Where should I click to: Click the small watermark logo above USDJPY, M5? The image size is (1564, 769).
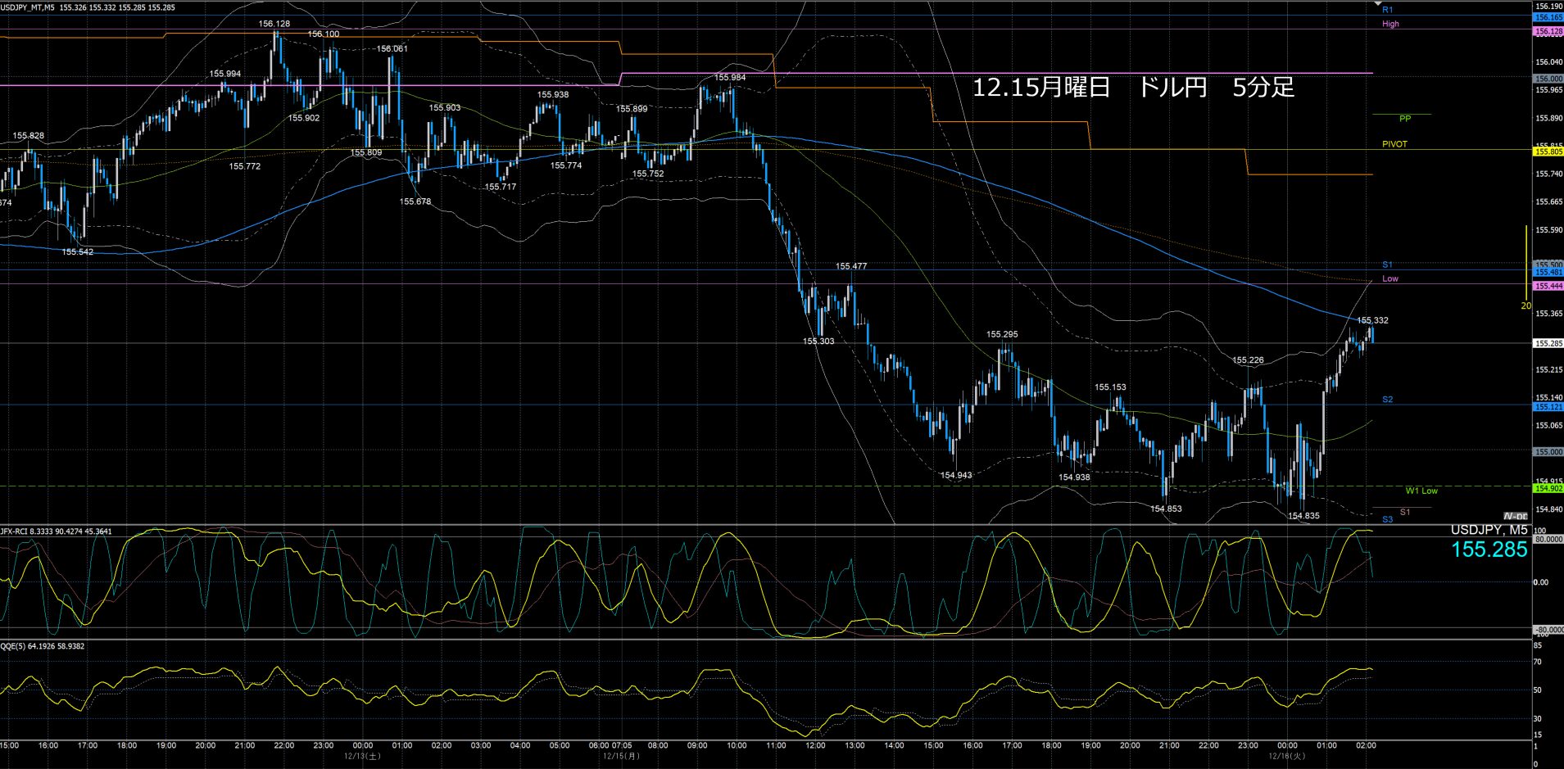1516,516
